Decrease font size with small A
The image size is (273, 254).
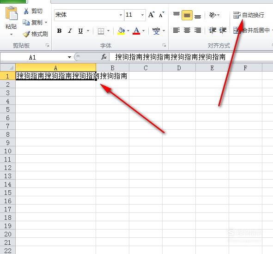(x=161, y=15)
